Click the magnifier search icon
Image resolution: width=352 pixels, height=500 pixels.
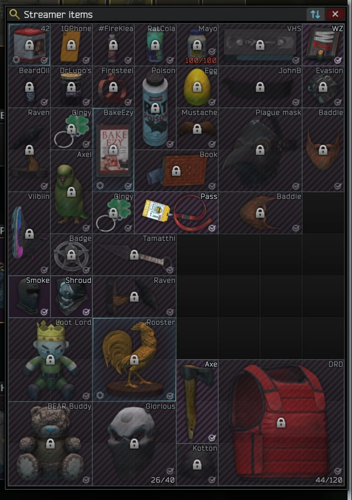tap(14, 14)
